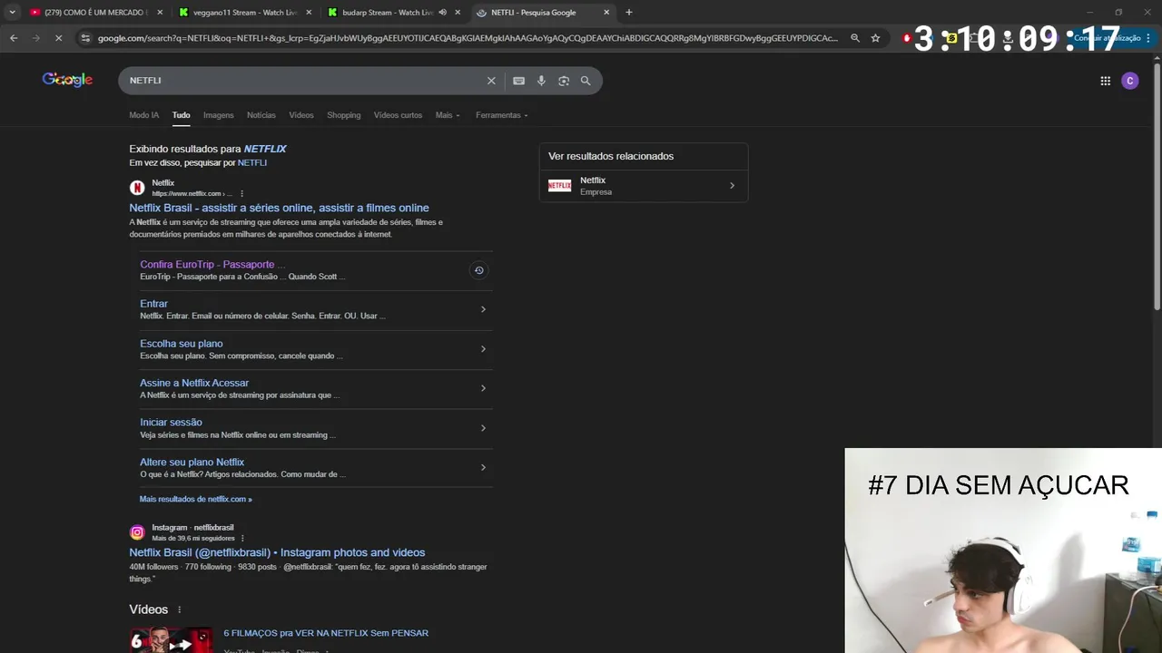Select the Imagens search tab
This screenshot has width=1162, height=653.
click(218, 115)
